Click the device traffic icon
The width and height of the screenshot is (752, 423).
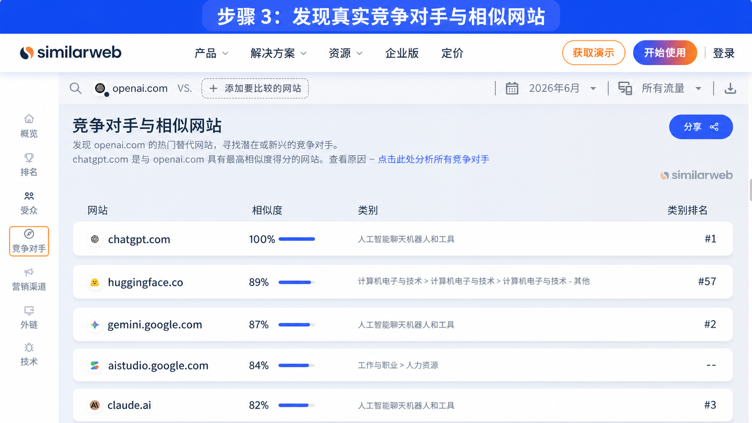(625, 88)
